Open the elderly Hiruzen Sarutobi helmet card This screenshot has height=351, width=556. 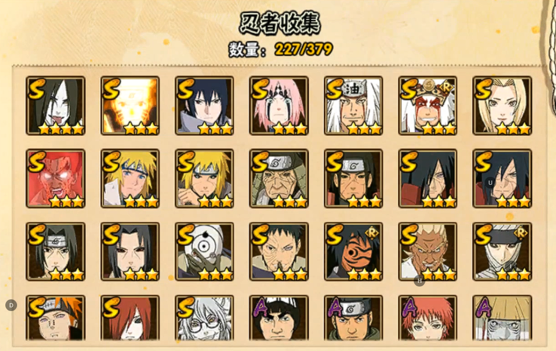pyautogui.click(x=279, y=178)
